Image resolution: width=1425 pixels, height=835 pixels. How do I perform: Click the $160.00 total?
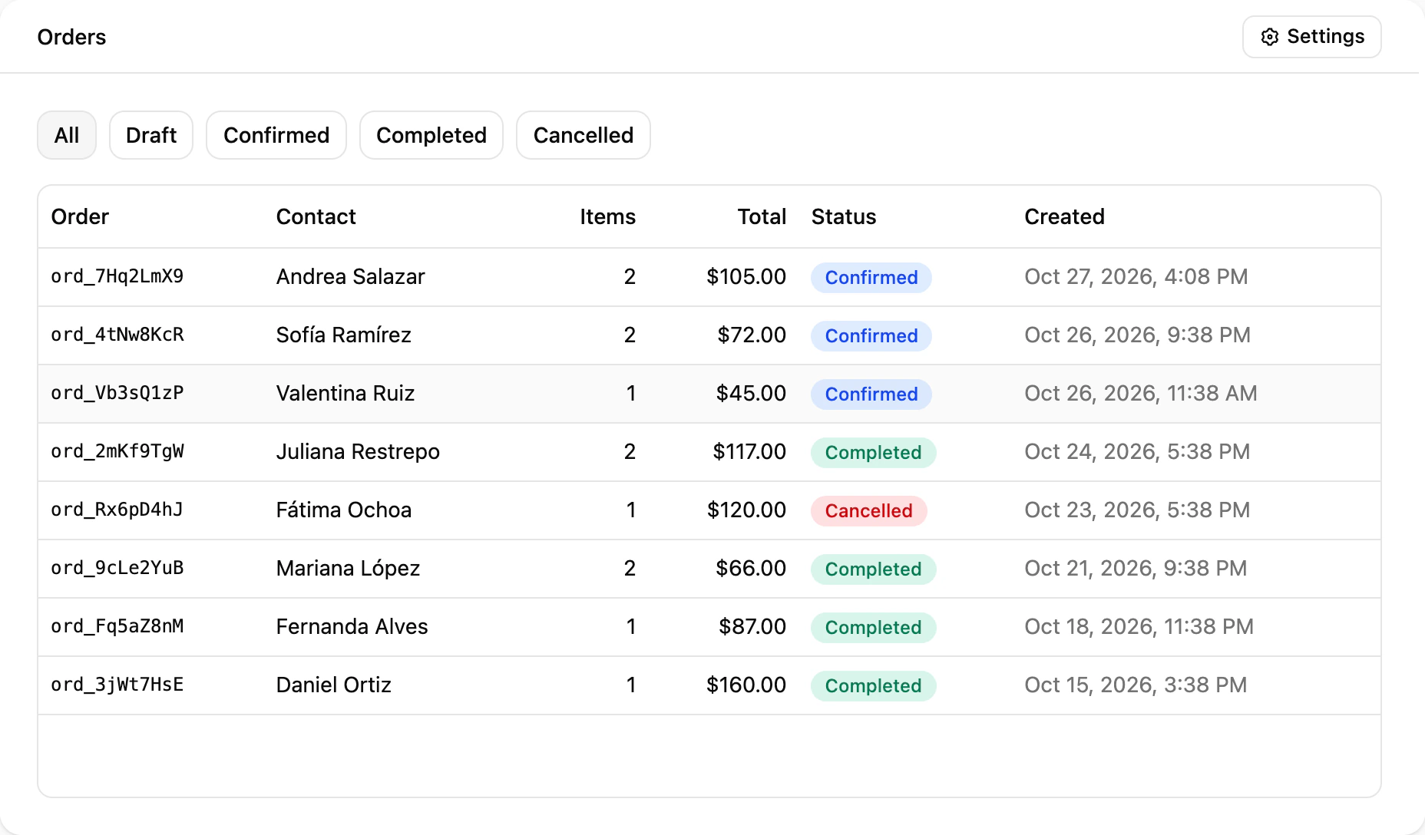click(746, 685)
